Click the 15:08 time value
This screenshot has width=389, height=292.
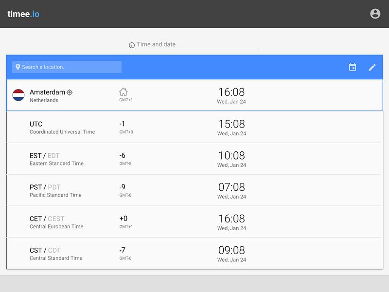231,124
